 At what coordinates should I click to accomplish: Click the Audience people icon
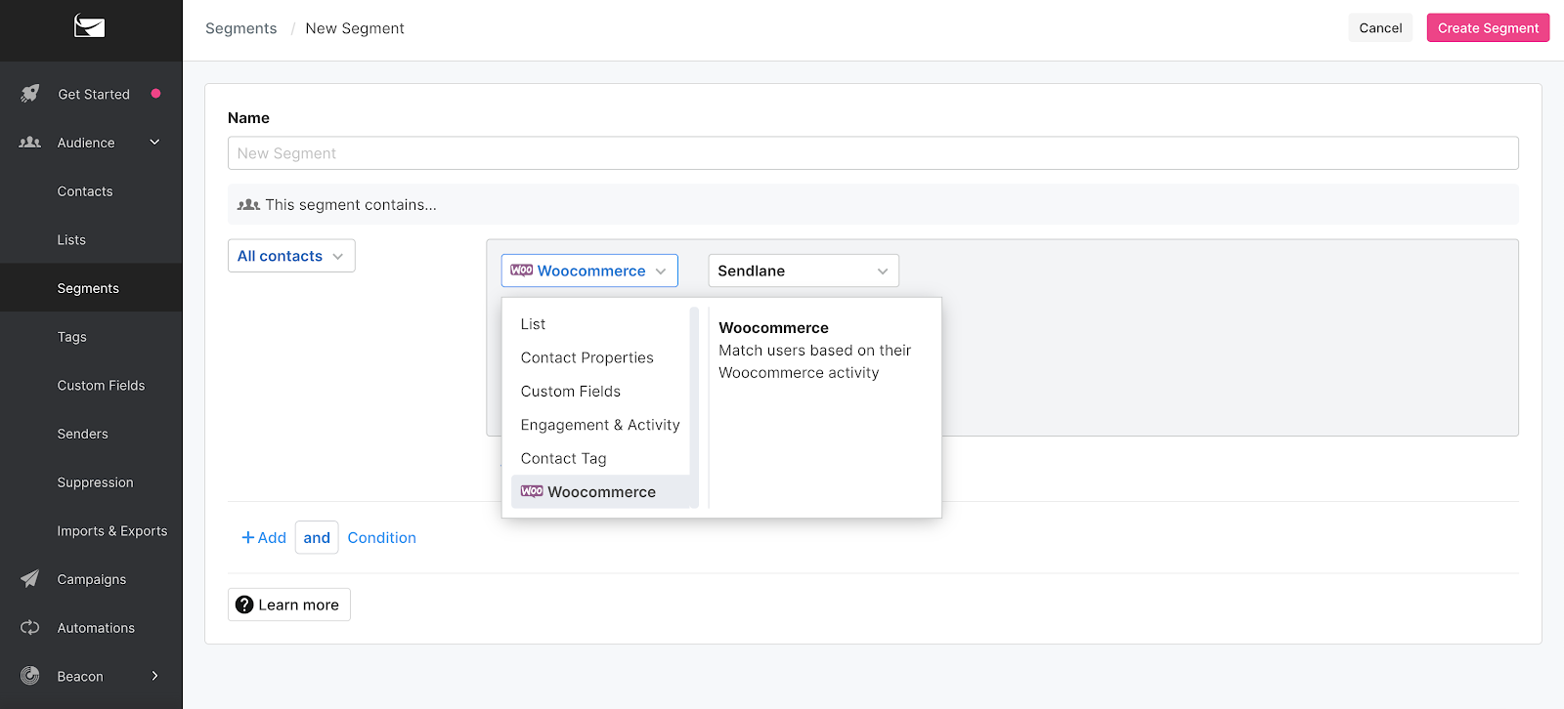coord(30,143)
